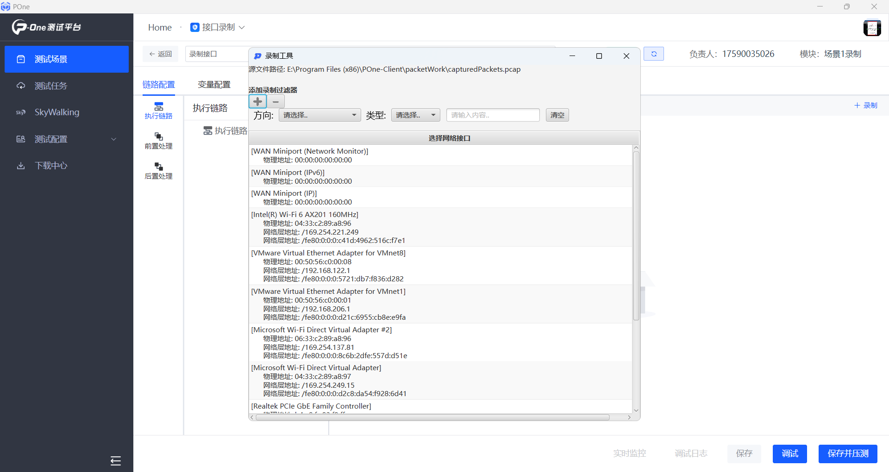Switch to the 变量配置 tab

tap(214, 85)
